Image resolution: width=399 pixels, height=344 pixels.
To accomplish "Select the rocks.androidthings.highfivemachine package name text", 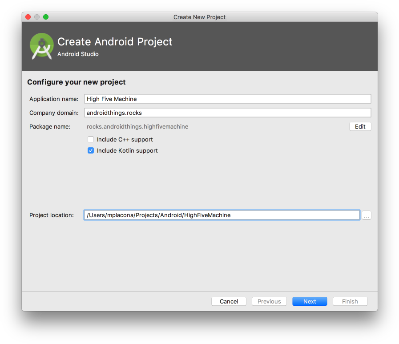I will click(x=137, y=126).
